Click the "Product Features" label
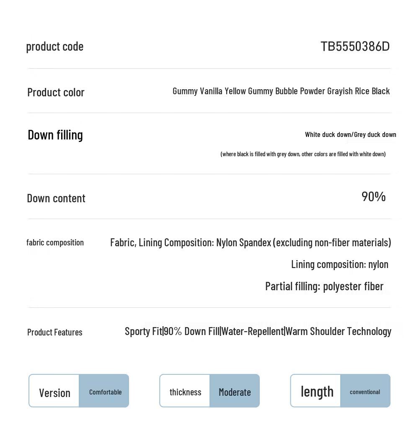 pyautogui.click(x=55, y=332)
